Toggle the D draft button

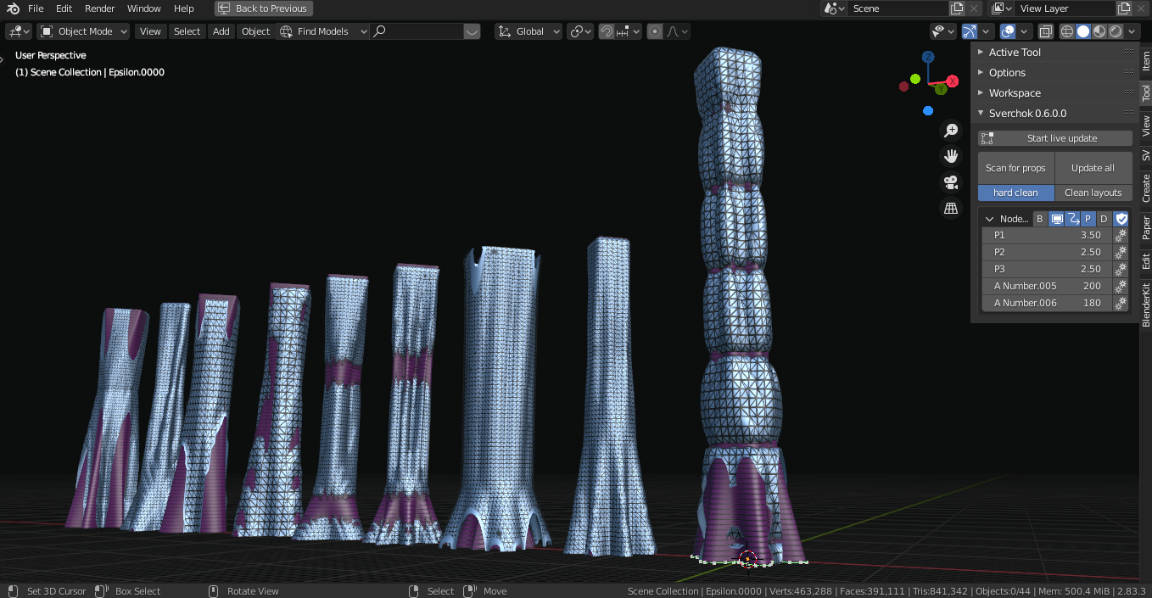click(x=1104, y=219)
